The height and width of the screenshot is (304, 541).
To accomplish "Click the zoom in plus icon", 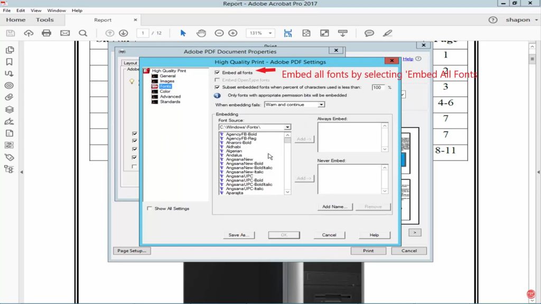I will click(233, 33).
